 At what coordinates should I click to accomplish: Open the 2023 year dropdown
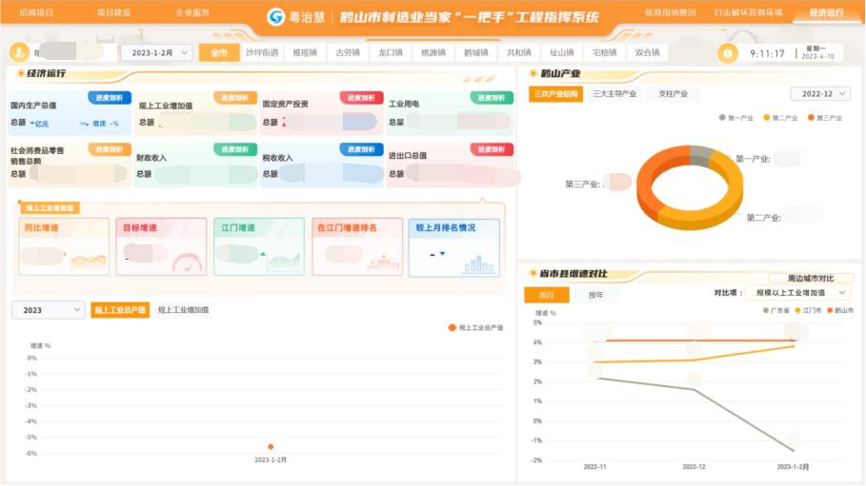click(48, 310)
